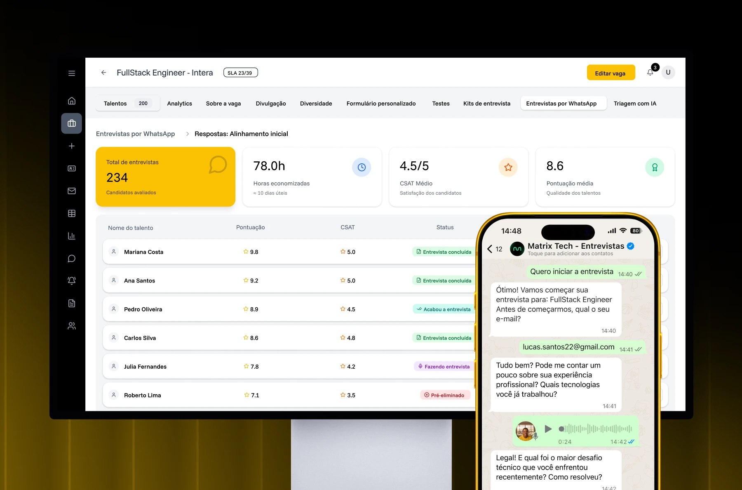742x490 pixels.
Task: Open the alarm bell icon in sidebar
Action: pos(72,281)
